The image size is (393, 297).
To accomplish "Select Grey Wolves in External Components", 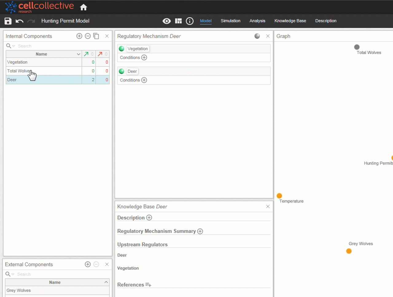I will point(57,291).
